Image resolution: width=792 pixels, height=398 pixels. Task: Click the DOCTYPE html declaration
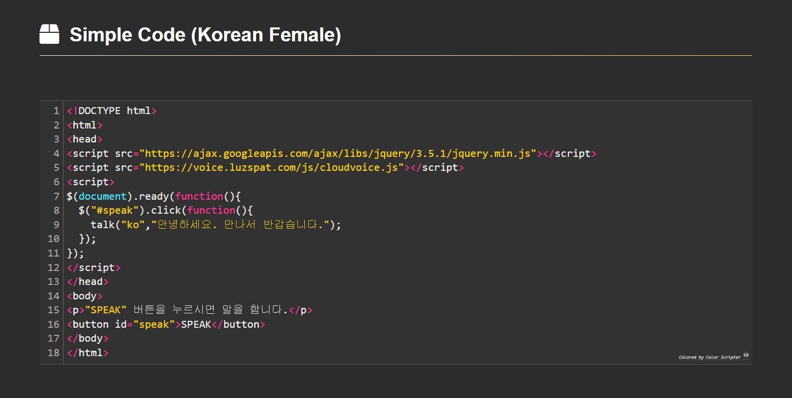[112, 111]
